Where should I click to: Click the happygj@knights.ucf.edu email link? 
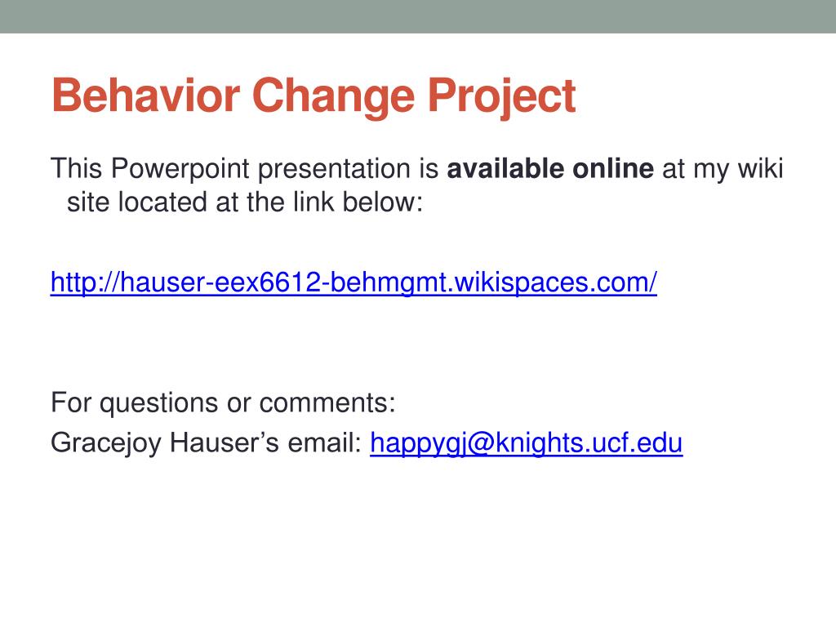(527, 443)
